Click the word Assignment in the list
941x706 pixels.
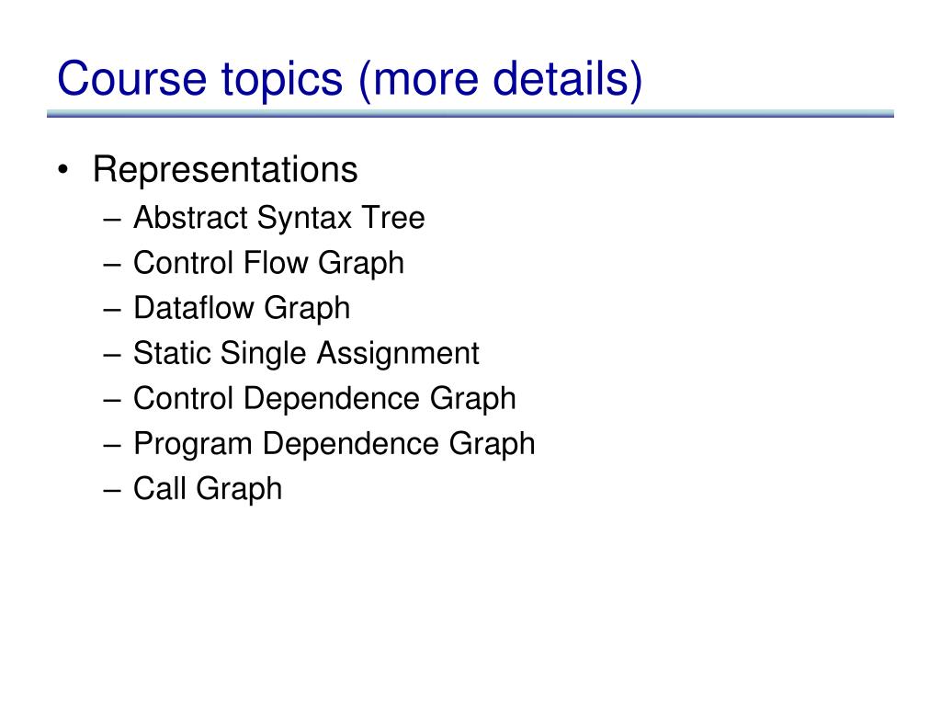tap(399, 354)
